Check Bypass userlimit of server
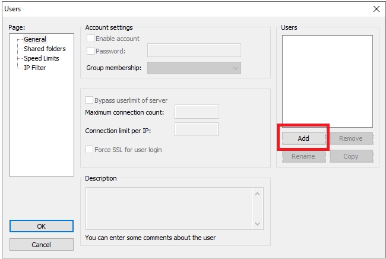386x259 pixels. [x=90, y=100]
